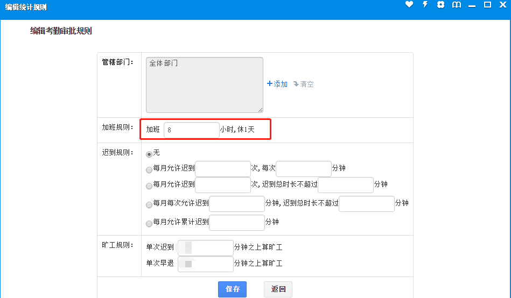Image resolution: width=511 pixels, height=298 pixels.
Task: Click the 加班 hours input field showing 8
Action: tap(191, 130)
